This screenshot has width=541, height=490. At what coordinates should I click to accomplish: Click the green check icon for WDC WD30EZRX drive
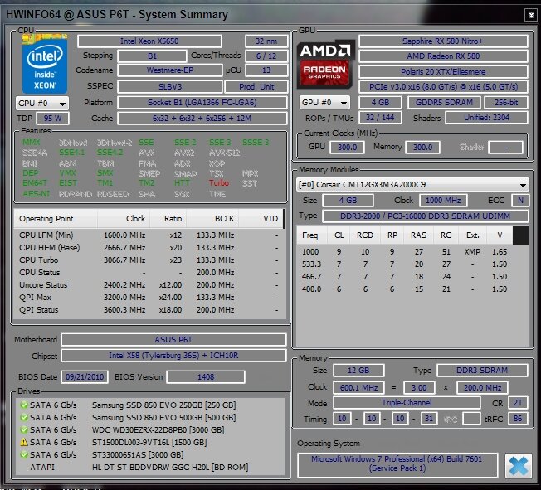tap(24, 429)
